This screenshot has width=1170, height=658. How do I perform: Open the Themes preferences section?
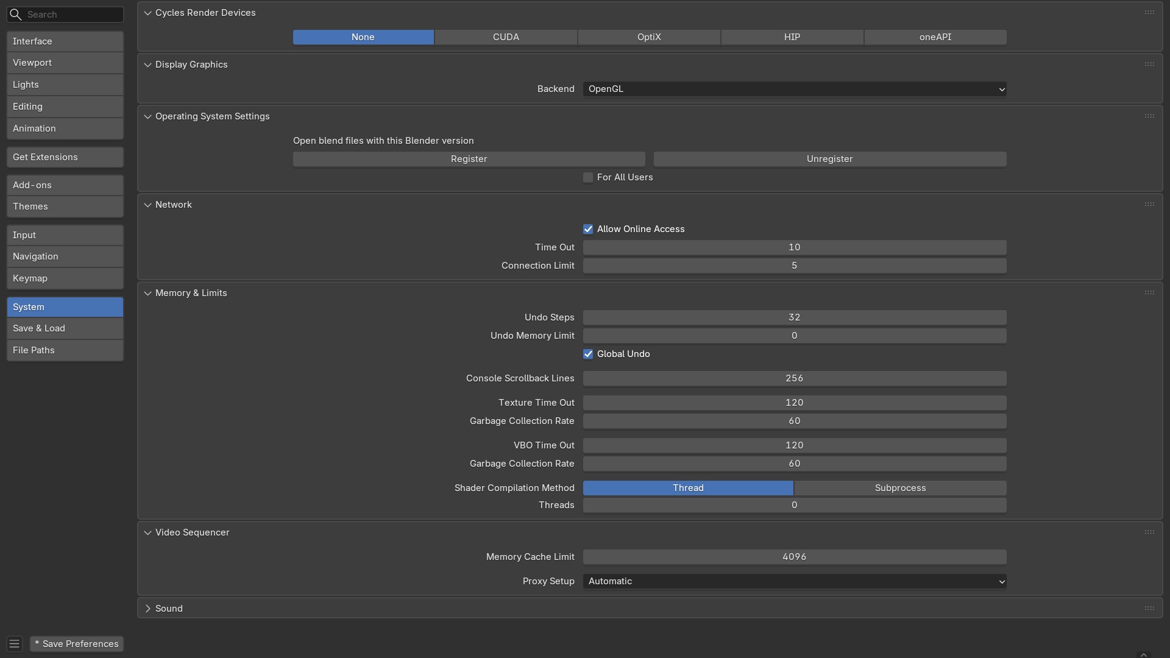(65, 207)
